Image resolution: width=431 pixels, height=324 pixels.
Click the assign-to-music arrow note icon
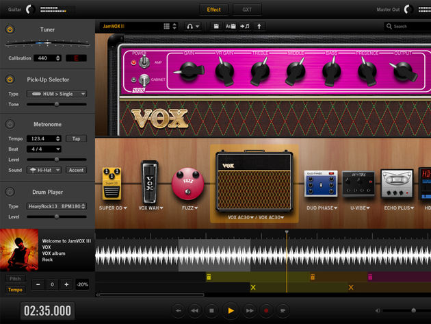coord(245,26)
